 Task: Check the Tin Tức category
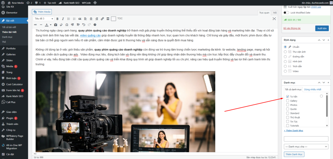pos(287,121)
